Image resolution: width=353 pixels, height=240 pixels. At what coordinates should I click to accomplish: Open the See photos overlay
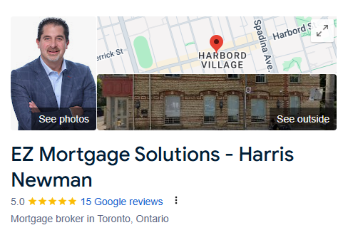(x=64, y=119)
